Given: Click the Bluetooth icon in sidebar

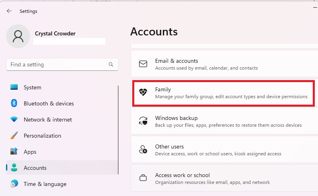Looking at the screenshot, I should 14,103.
